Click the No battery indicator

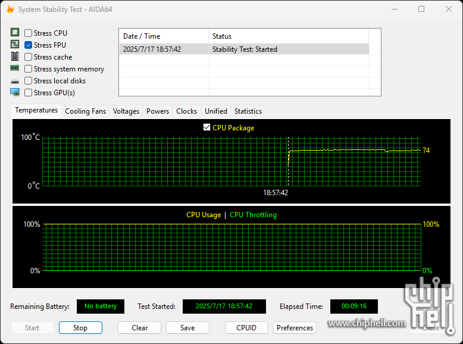click(x=101, y=306)
